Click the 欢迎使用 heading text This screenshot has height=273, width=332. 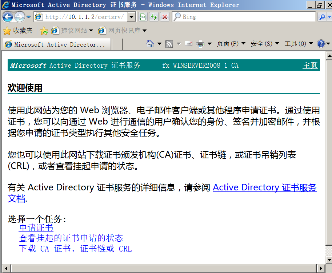(x=25, y=87)
